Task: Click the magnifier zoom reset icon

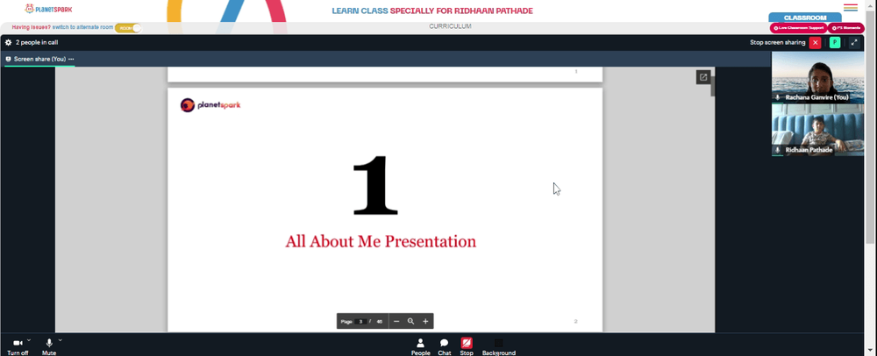Action: point(411,321)
